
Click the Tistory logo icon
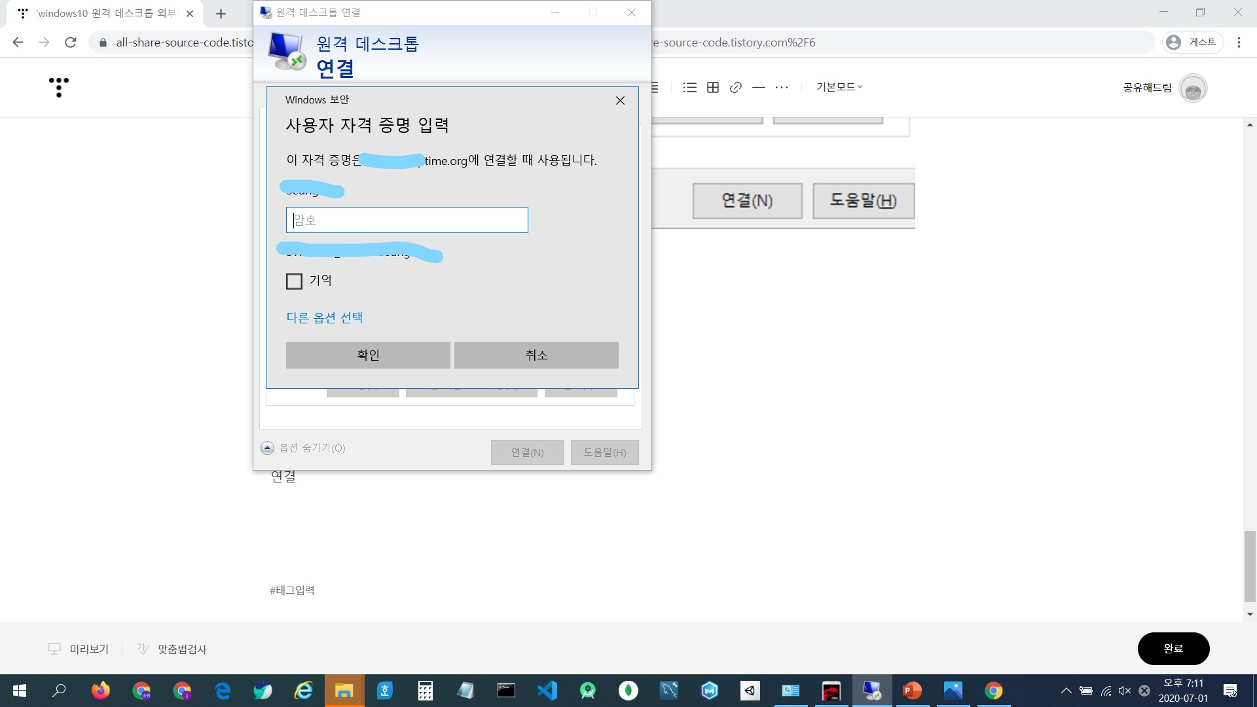click(59, 87)
